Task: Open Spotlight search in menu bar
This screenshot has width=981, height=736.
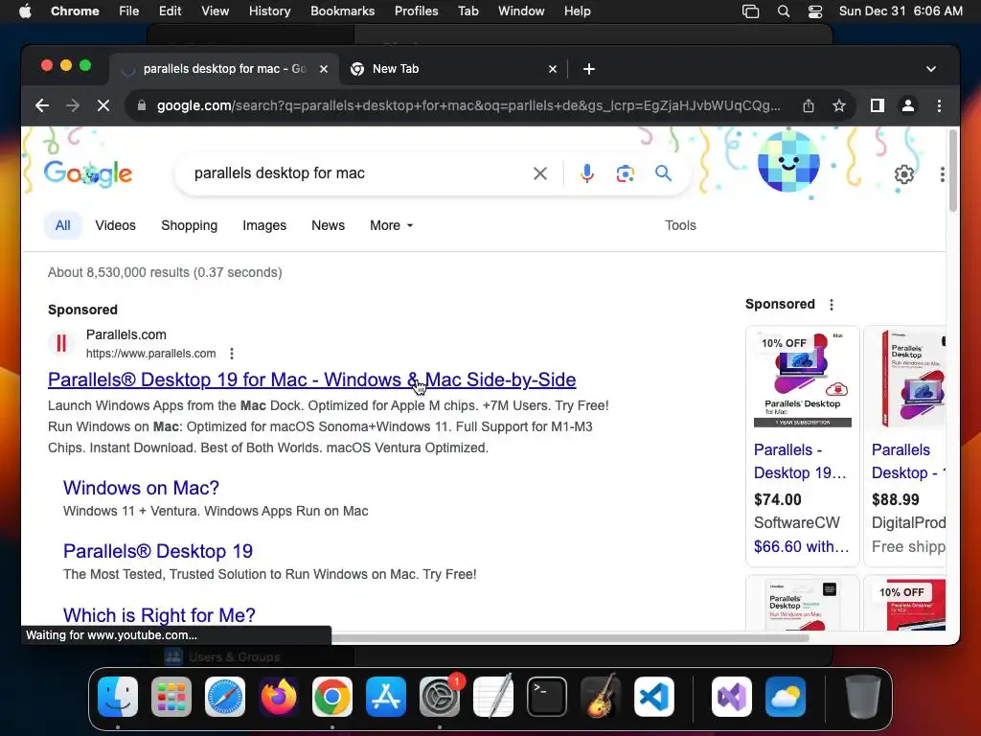Action: coord(784,11)
